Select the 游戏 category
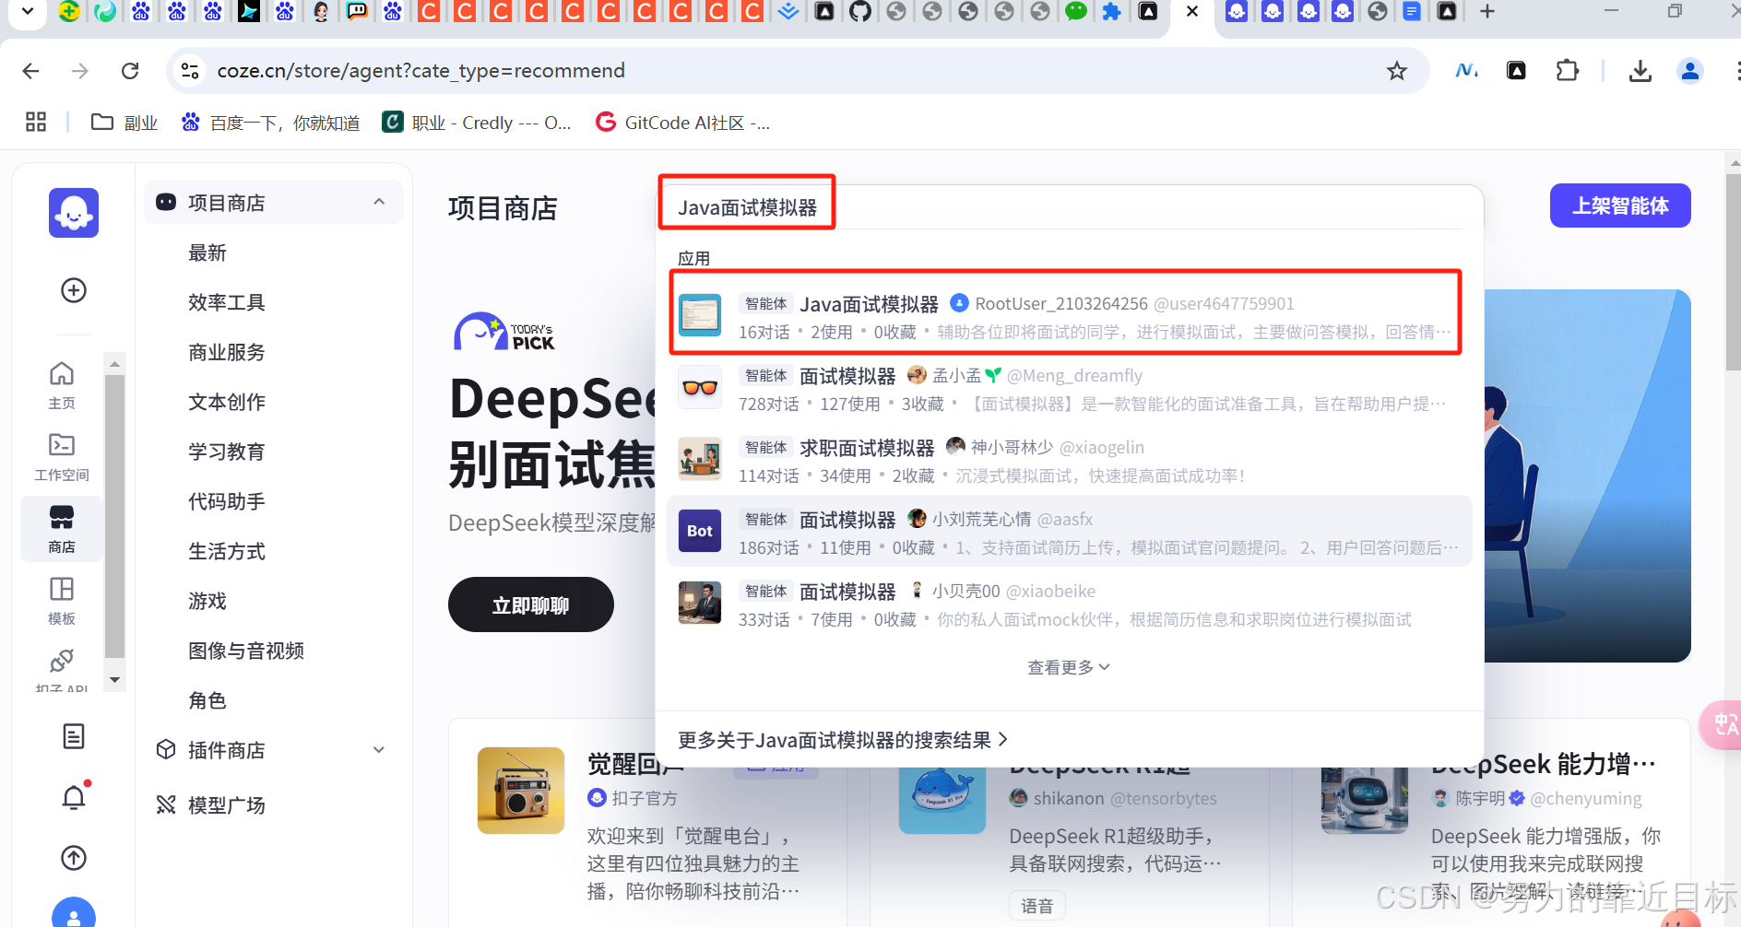This screenshot has height=927, width=1741. click(207, 601)
